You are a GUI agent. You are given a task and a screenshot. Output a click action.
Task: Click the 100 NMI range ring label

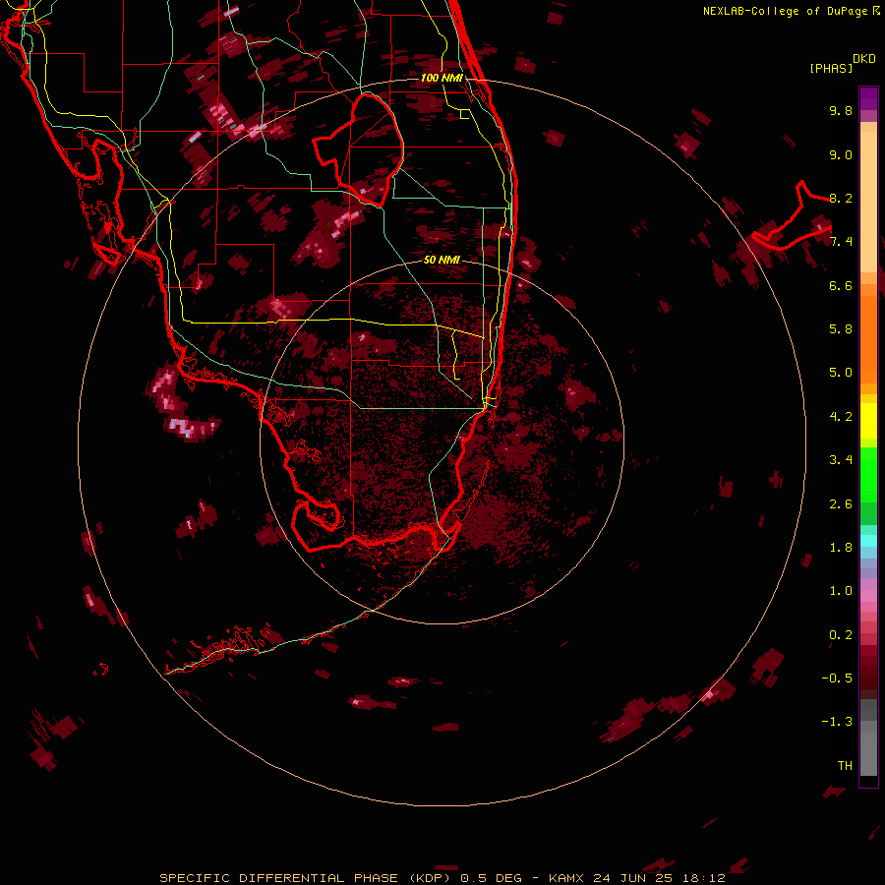442,78
